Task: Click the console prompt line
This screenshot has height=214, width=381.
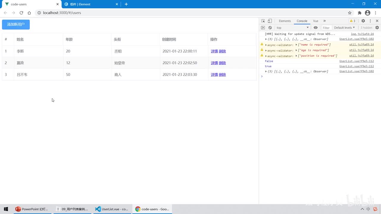Action: [x=320, y=76]
